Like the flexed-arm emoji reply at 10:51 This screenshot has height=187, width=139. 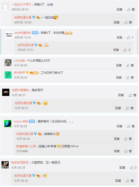click(127, 50)
